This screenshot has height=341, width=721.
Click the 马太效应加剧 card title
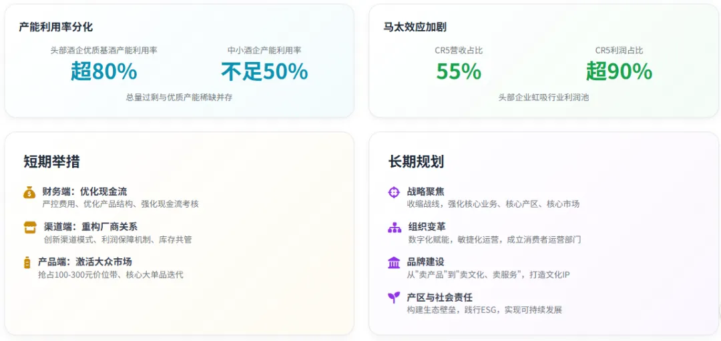(415, 27)
